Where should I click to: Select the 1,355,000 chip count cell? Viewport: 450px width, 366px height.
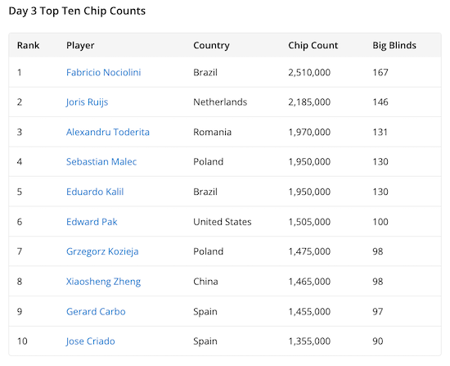point(309,341)
